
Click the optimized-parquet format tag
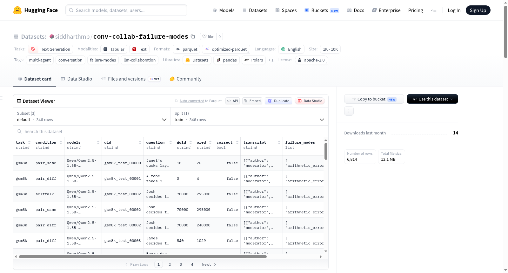coord(226,49)
